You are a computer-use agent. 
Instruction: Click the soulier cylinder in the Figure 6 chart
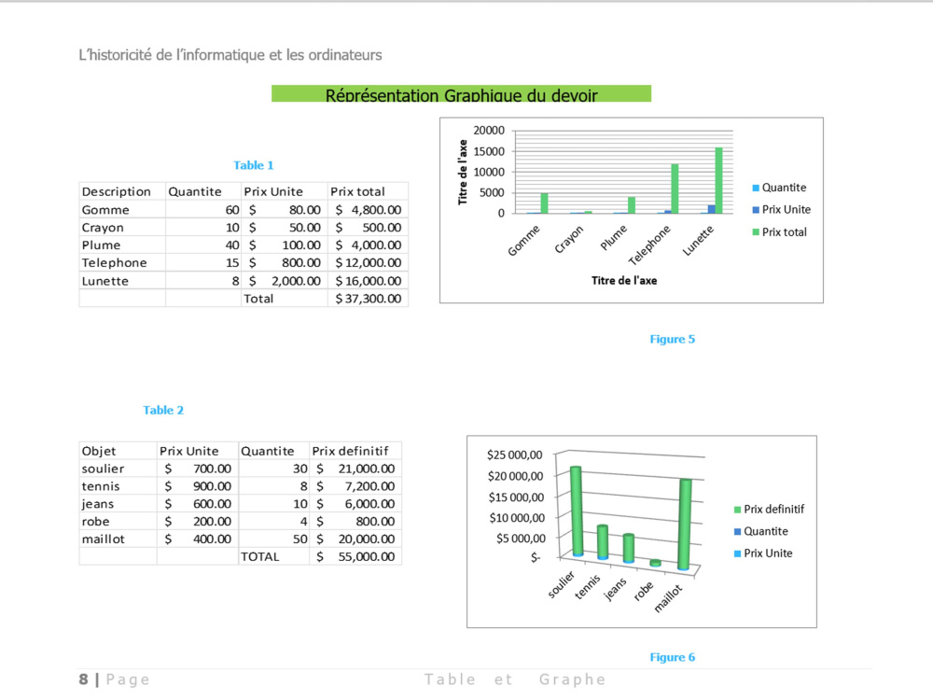coord(576,511)
